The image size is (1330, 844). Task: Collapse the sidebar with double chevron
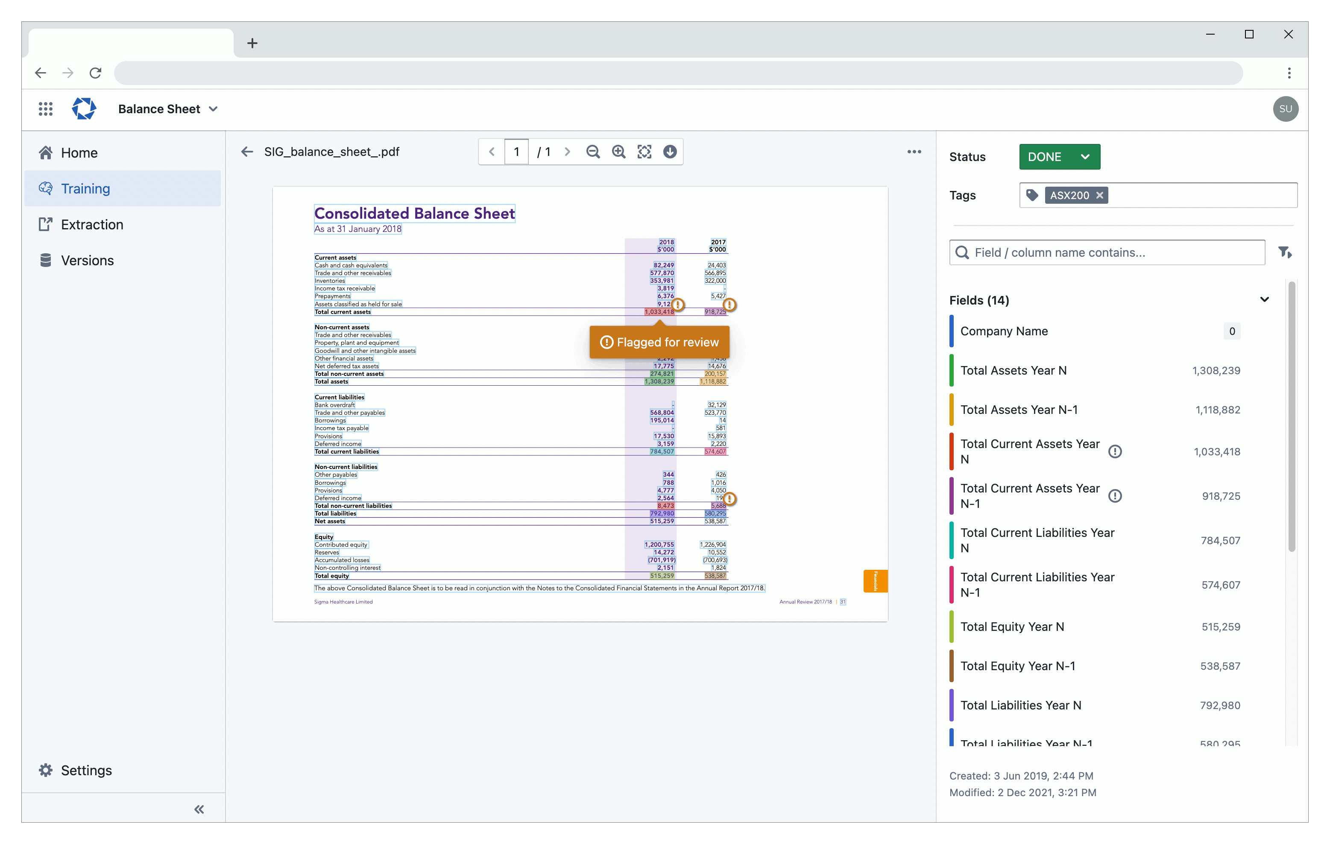(199, 809)
